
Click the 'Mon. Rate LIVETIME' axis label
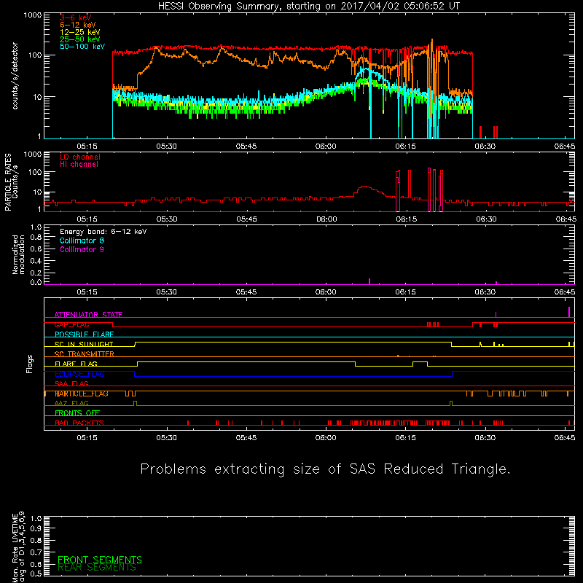click(x=15, y=548)
